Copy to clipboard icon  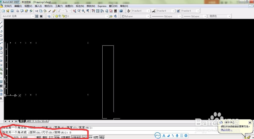41,11
